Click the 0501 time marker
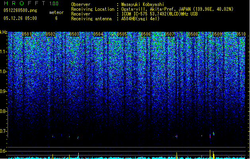Image resolution: width=250 pixels, height=159 pixels. point(27,34)
